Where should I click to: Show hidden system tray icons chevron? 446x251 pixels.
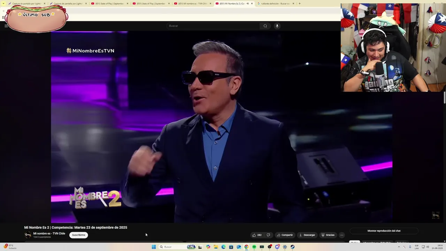399,247
